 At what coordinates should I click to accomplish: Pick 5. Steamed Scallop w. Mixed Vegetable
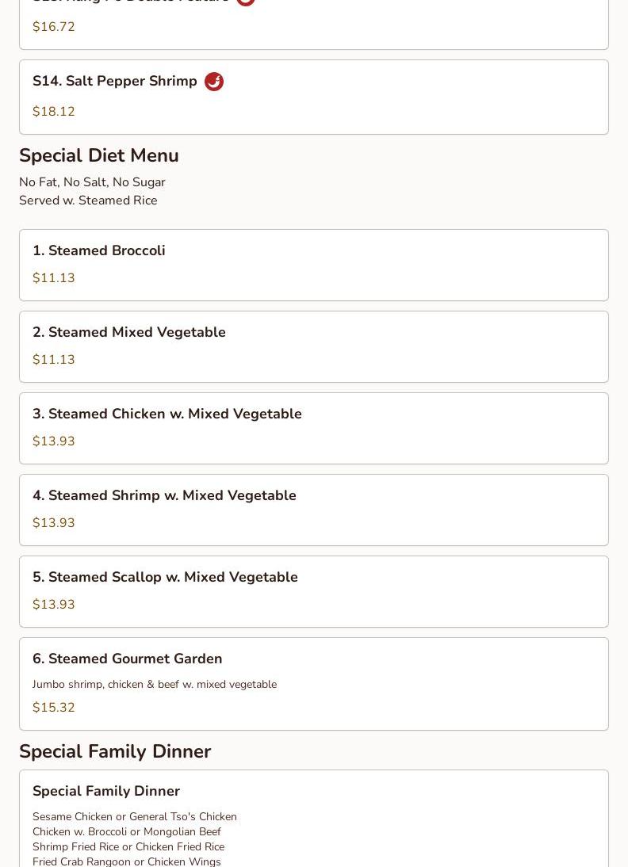(x=314, y=592)
